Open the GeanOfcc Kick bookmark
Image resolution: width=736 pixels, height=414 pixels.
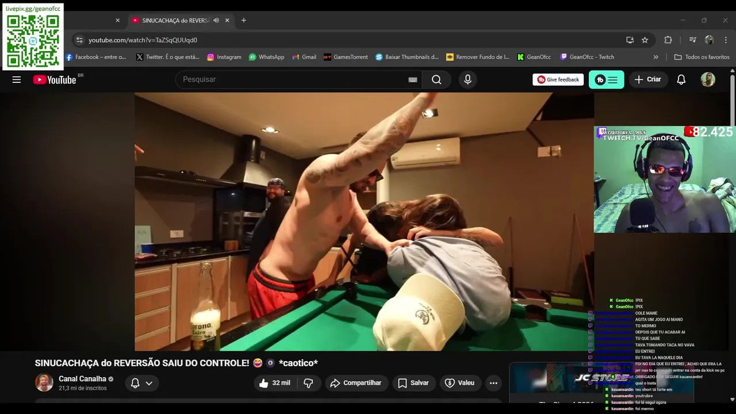pos(534,57)
